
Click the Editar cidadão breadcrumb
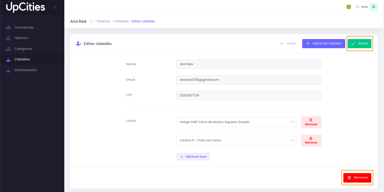coord(143,21)
